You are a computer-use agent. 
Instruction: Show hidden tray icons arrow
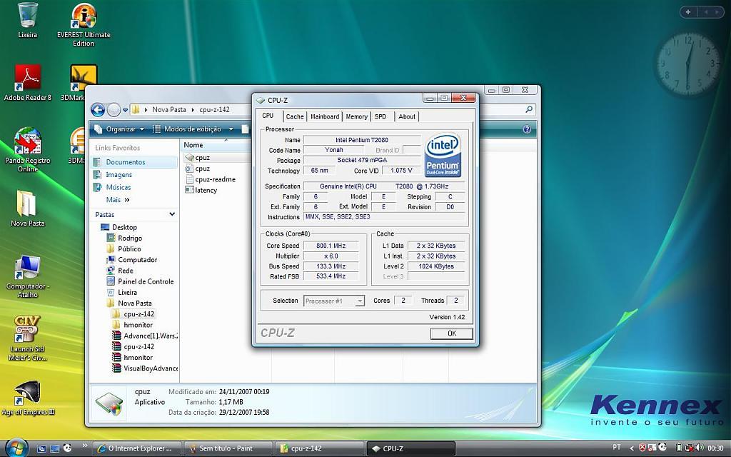tap(632, 448)
